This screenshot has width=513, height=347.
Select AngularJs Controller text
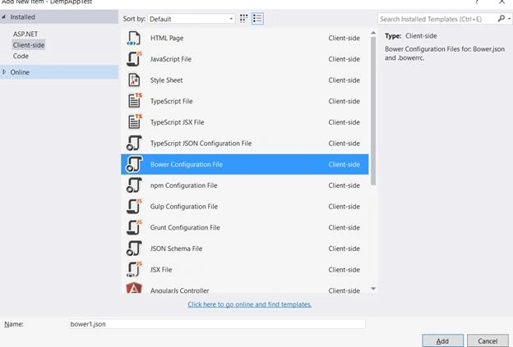[x=179, y=290]
